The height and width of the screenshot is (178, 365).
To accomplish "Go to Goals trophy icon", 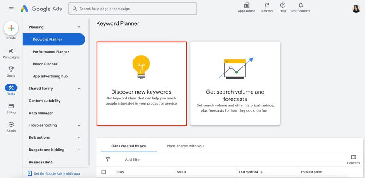I will 11,69.
